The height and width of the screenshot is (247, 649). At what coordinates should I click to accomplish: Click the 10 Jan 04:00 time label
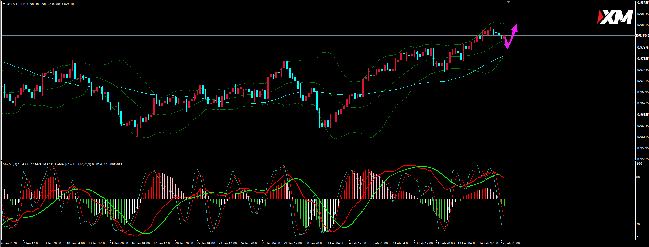75,243
